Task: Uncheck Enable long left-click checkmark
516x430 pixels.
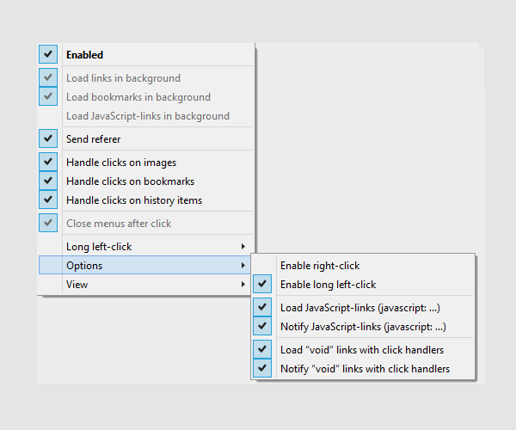Action: (x=262, y=284)
